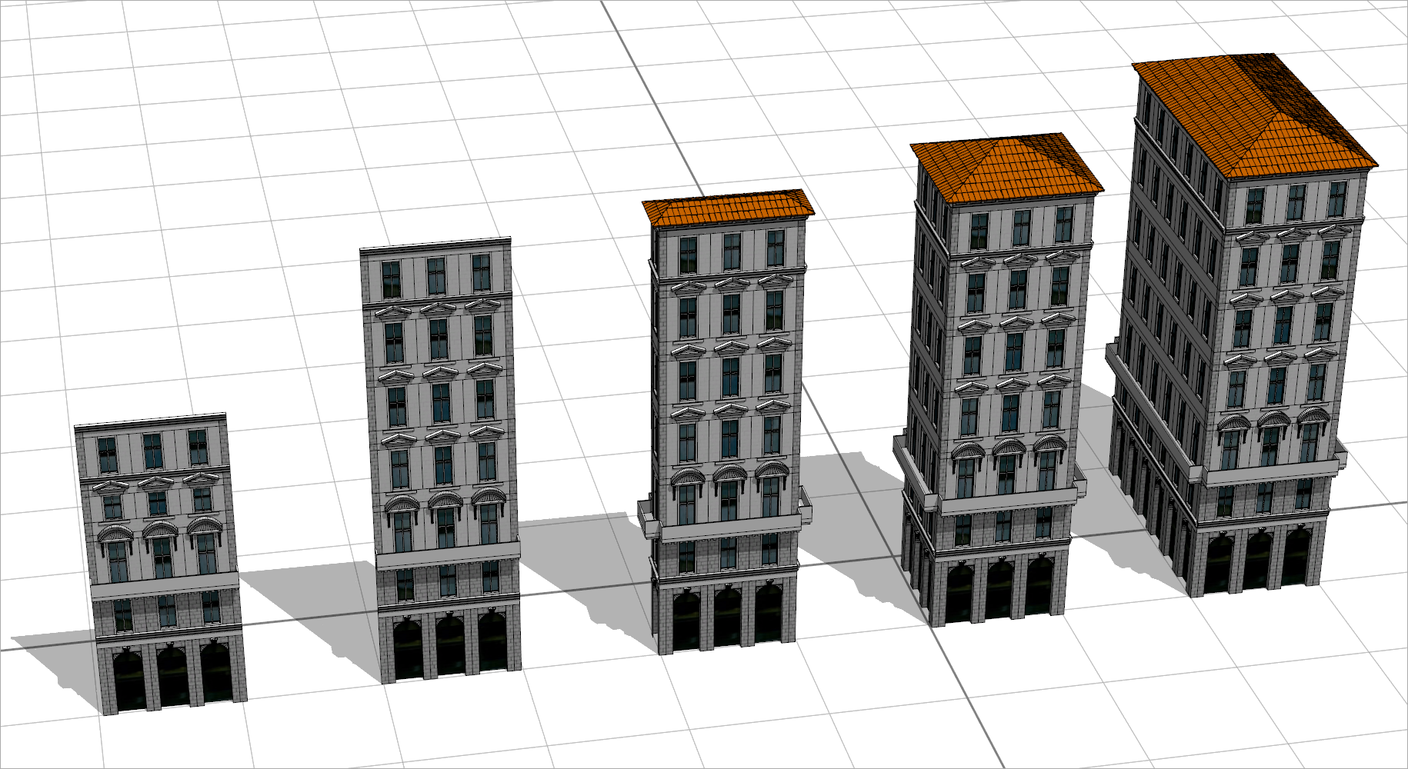Select the side facade of the tallest building

pyautogui.click(x=1154, y=308)
